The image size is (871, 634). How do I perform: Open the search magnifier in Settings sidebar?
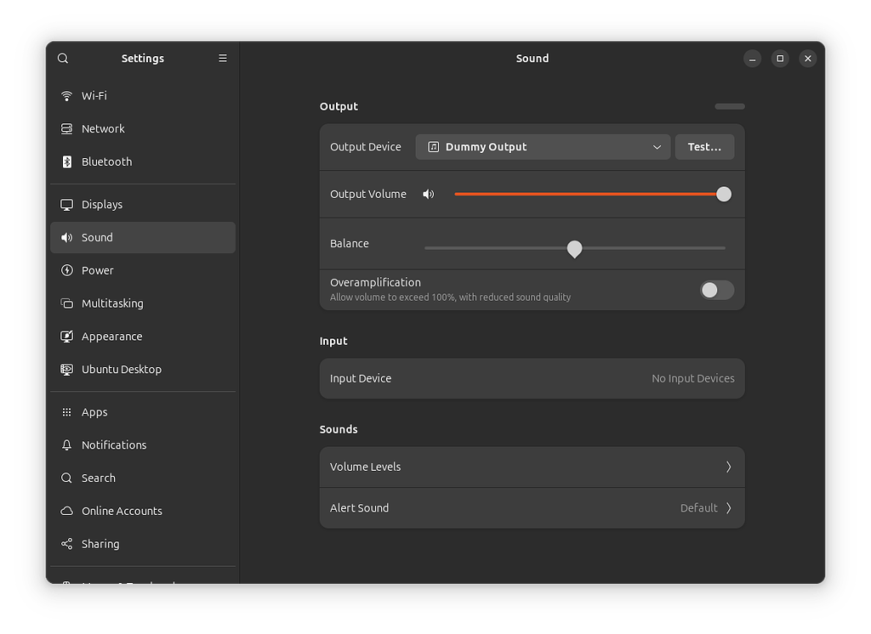(x=63, y=58)
